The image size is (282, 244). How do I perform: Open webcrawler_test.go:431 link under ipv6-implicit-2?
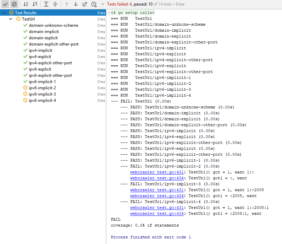pos(157,172)
